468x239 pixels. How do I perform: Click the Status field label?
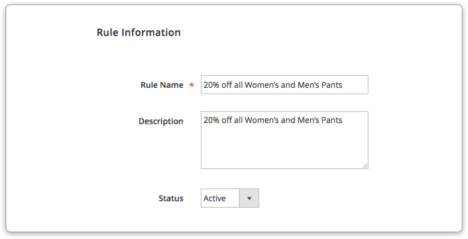[170, 199]
